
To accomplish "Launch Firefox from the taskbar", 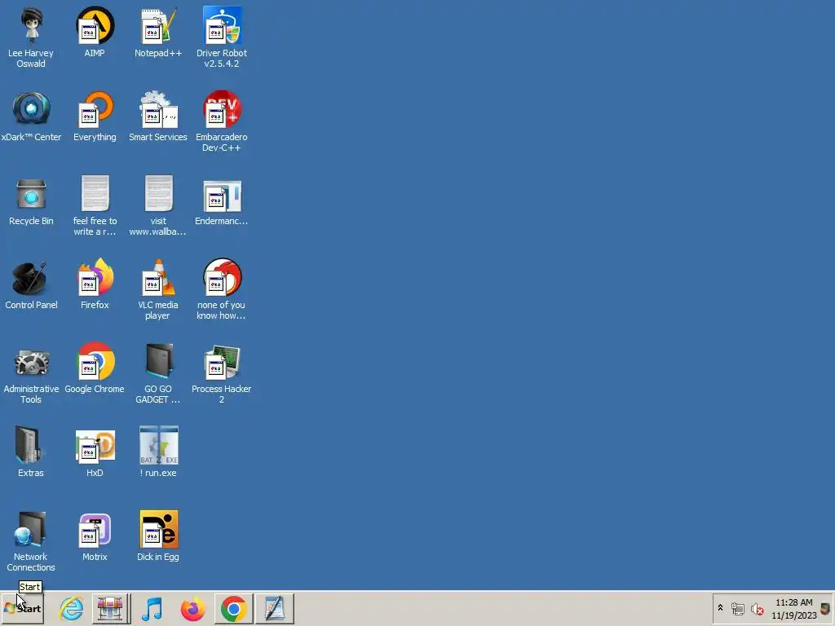I will pos(192,608).
